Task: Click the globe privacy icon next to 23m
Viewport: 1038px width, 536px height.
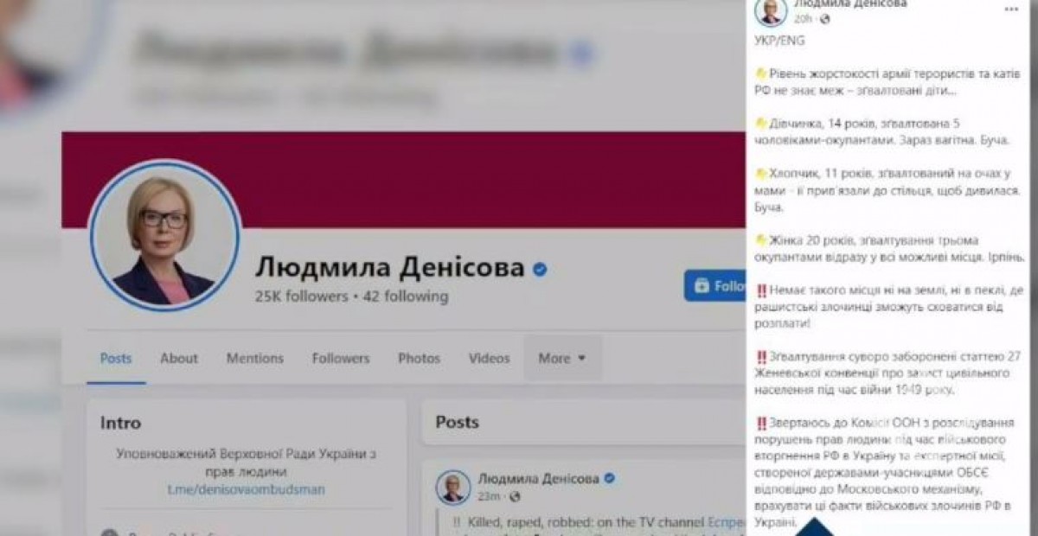Action: pos(516,496)
